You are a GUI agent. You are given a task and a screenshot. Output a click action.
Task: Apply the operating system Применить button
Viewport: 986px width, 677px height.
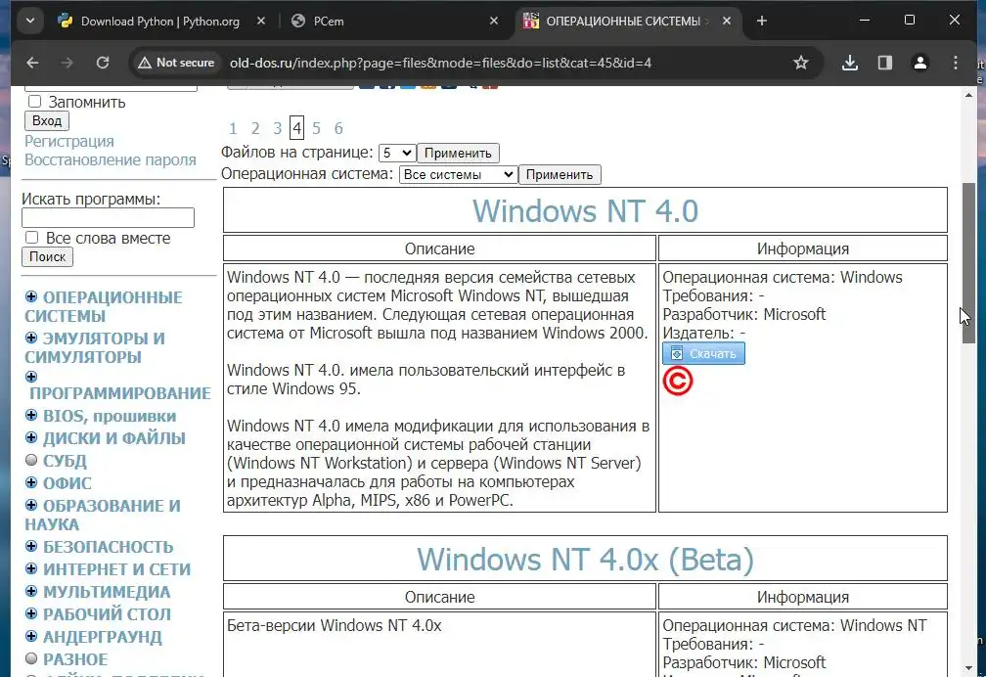coord(560,174)
